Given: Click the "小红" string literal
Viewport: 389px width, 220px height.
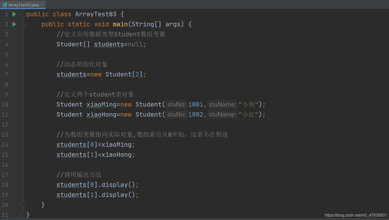Looking at the screenshot, I should click(248, 115).
